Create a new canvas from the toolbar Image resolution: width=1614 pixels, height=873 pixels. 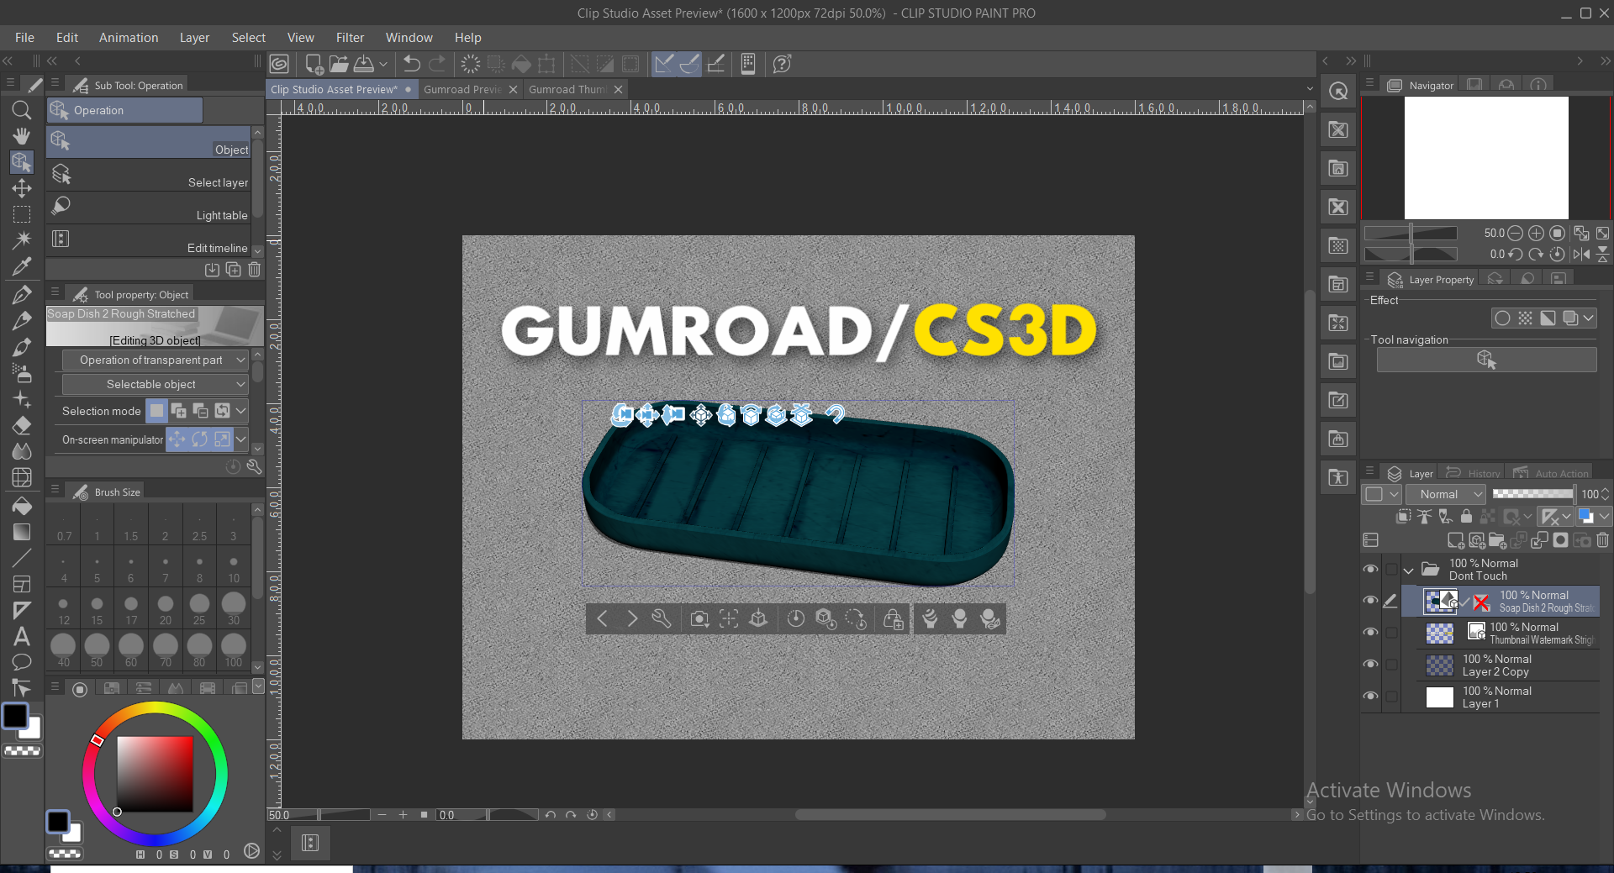pyautogui.click(x=314, y=64)
